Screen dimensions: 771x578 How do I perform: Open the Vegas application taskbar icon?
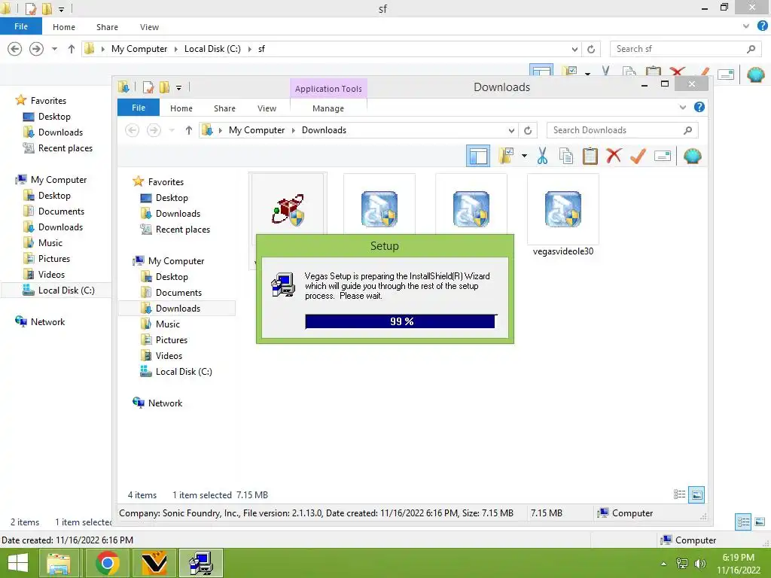154,563
